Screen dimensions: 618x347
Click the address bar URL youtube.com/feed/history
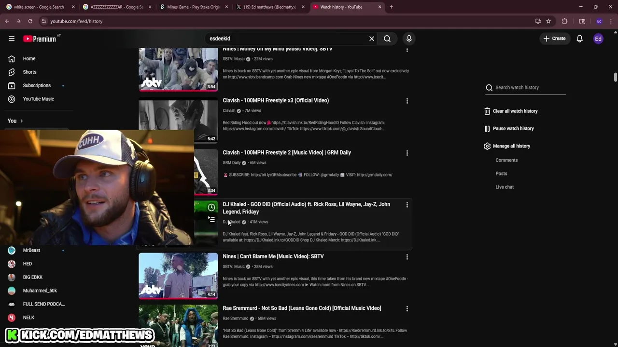tap(76, 21)
